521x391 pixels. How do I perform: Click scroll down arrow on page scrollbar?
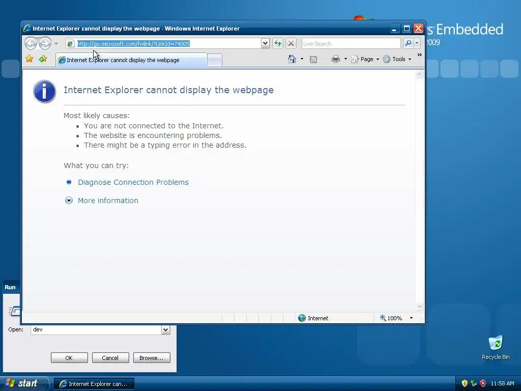419,306
